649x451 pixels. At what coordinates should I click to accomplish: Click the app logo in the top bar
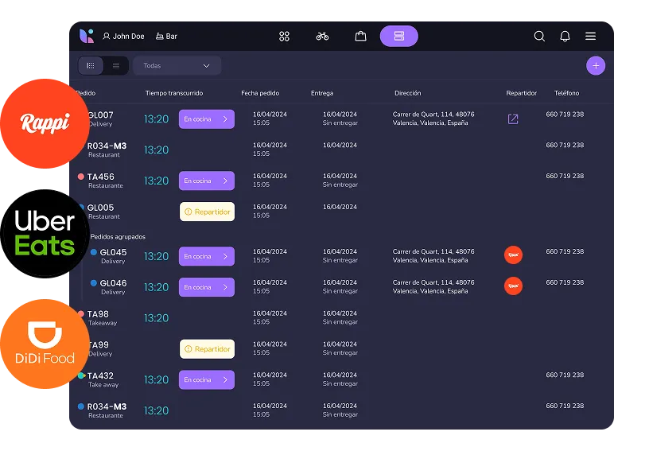pyautogui.click(x=87, y=36)
